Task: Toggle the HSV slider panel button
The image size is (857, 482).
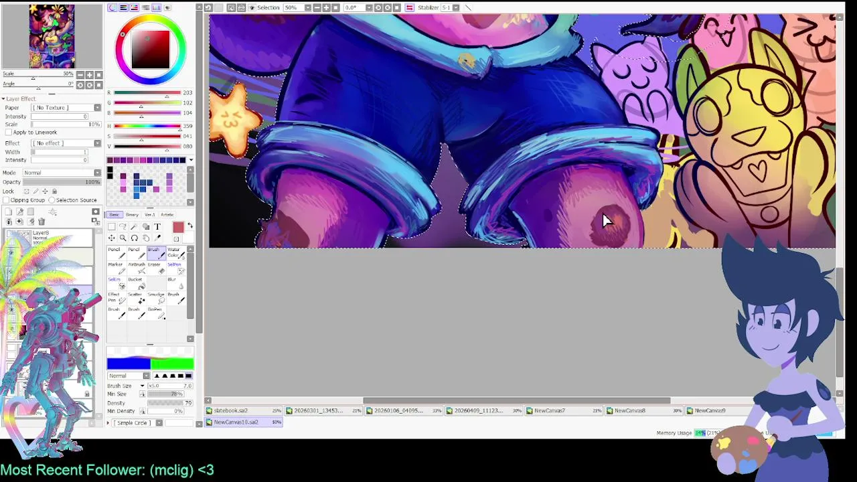Action: click(x=134, y=7)
